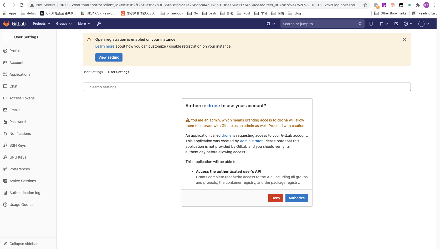Click the search magnifier icon
The image size is (440, 249).
pyautogui.click(x=360, y=24)
